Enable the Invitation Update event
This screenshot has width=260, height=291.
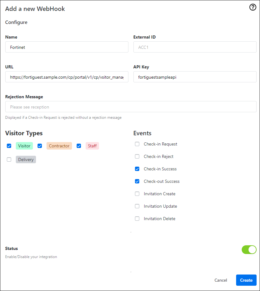point(137,206)
